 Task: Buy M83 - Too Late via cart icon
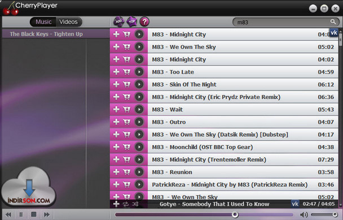click(x=127, y=72)
